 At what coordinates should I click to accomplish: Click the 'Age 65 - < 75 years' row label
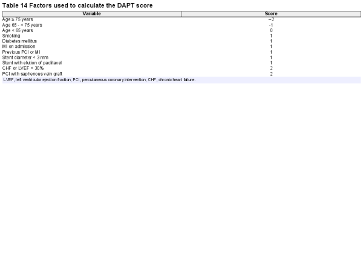click(x=22, y=25)
